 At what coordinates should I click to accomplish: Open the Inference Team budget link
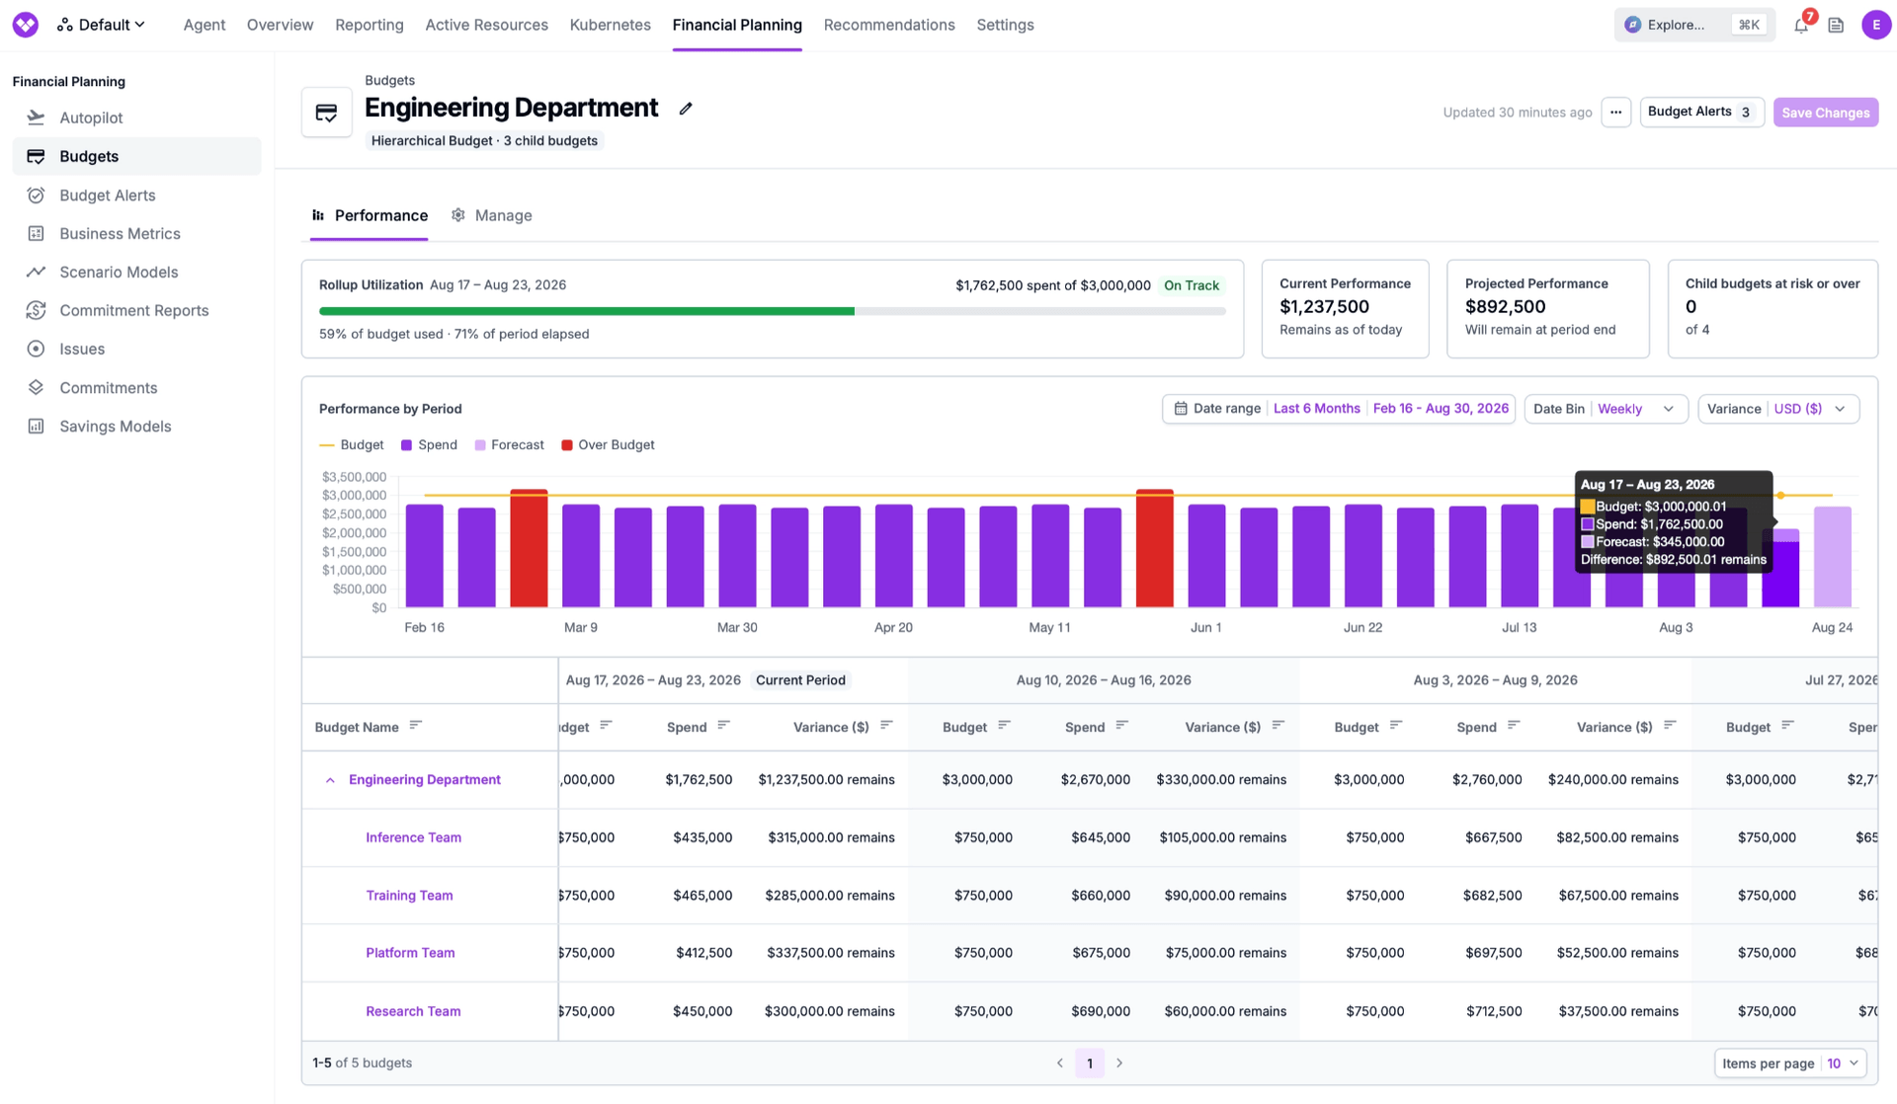click(413, 837)
